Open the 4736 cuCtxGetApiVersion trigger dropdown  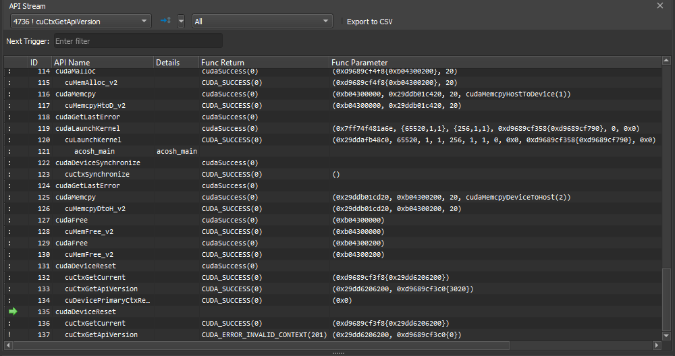(79, 22)
